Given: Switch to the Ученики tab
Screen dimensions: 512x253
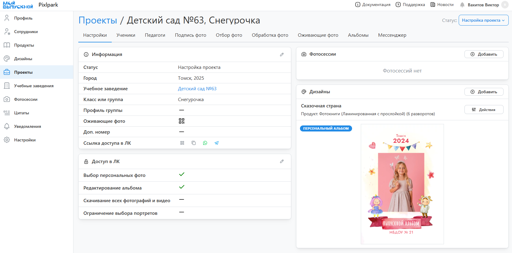Looking at the screenshot, I should pos(126,35).
